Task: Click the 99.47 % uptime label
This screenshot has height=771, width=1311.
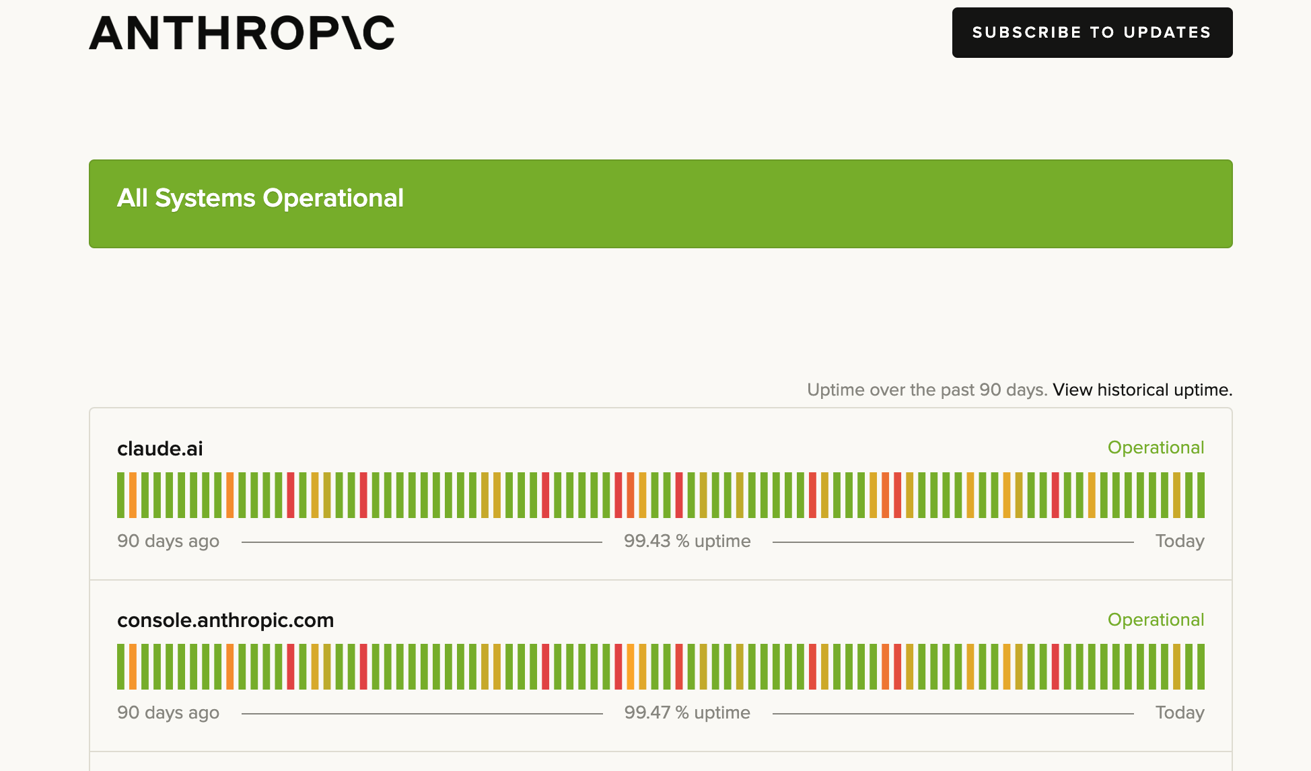Action: 687,712
